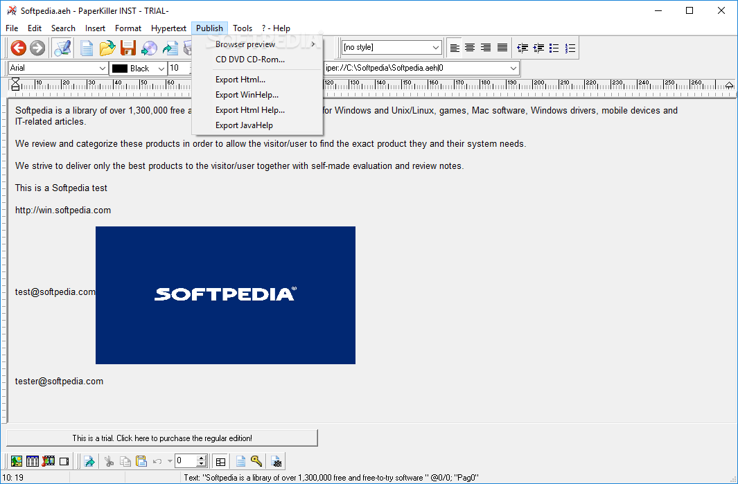Screen dimensions: 738x484
Task: Select Export WinHelp... menu entry
Action: [258, 95]
